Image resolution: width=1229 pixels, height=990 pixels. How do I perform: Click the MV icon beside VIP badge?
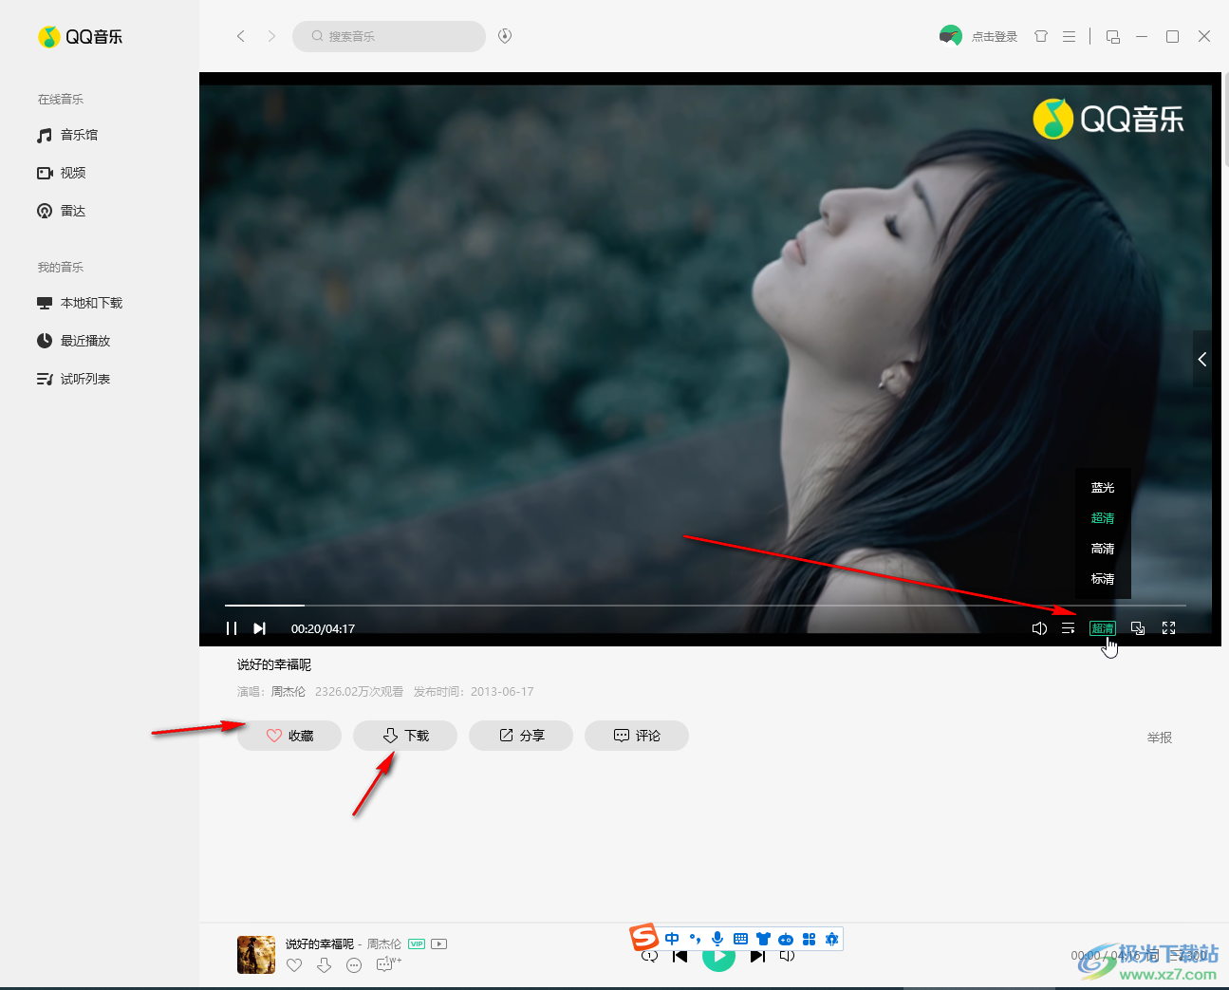click(x=438, y=943)
